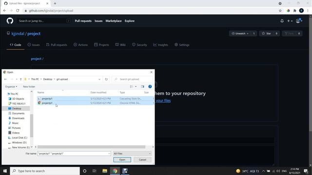312x175 pixels.
Task: Refresh the git upload folder
Action: [x=106, y=79]
